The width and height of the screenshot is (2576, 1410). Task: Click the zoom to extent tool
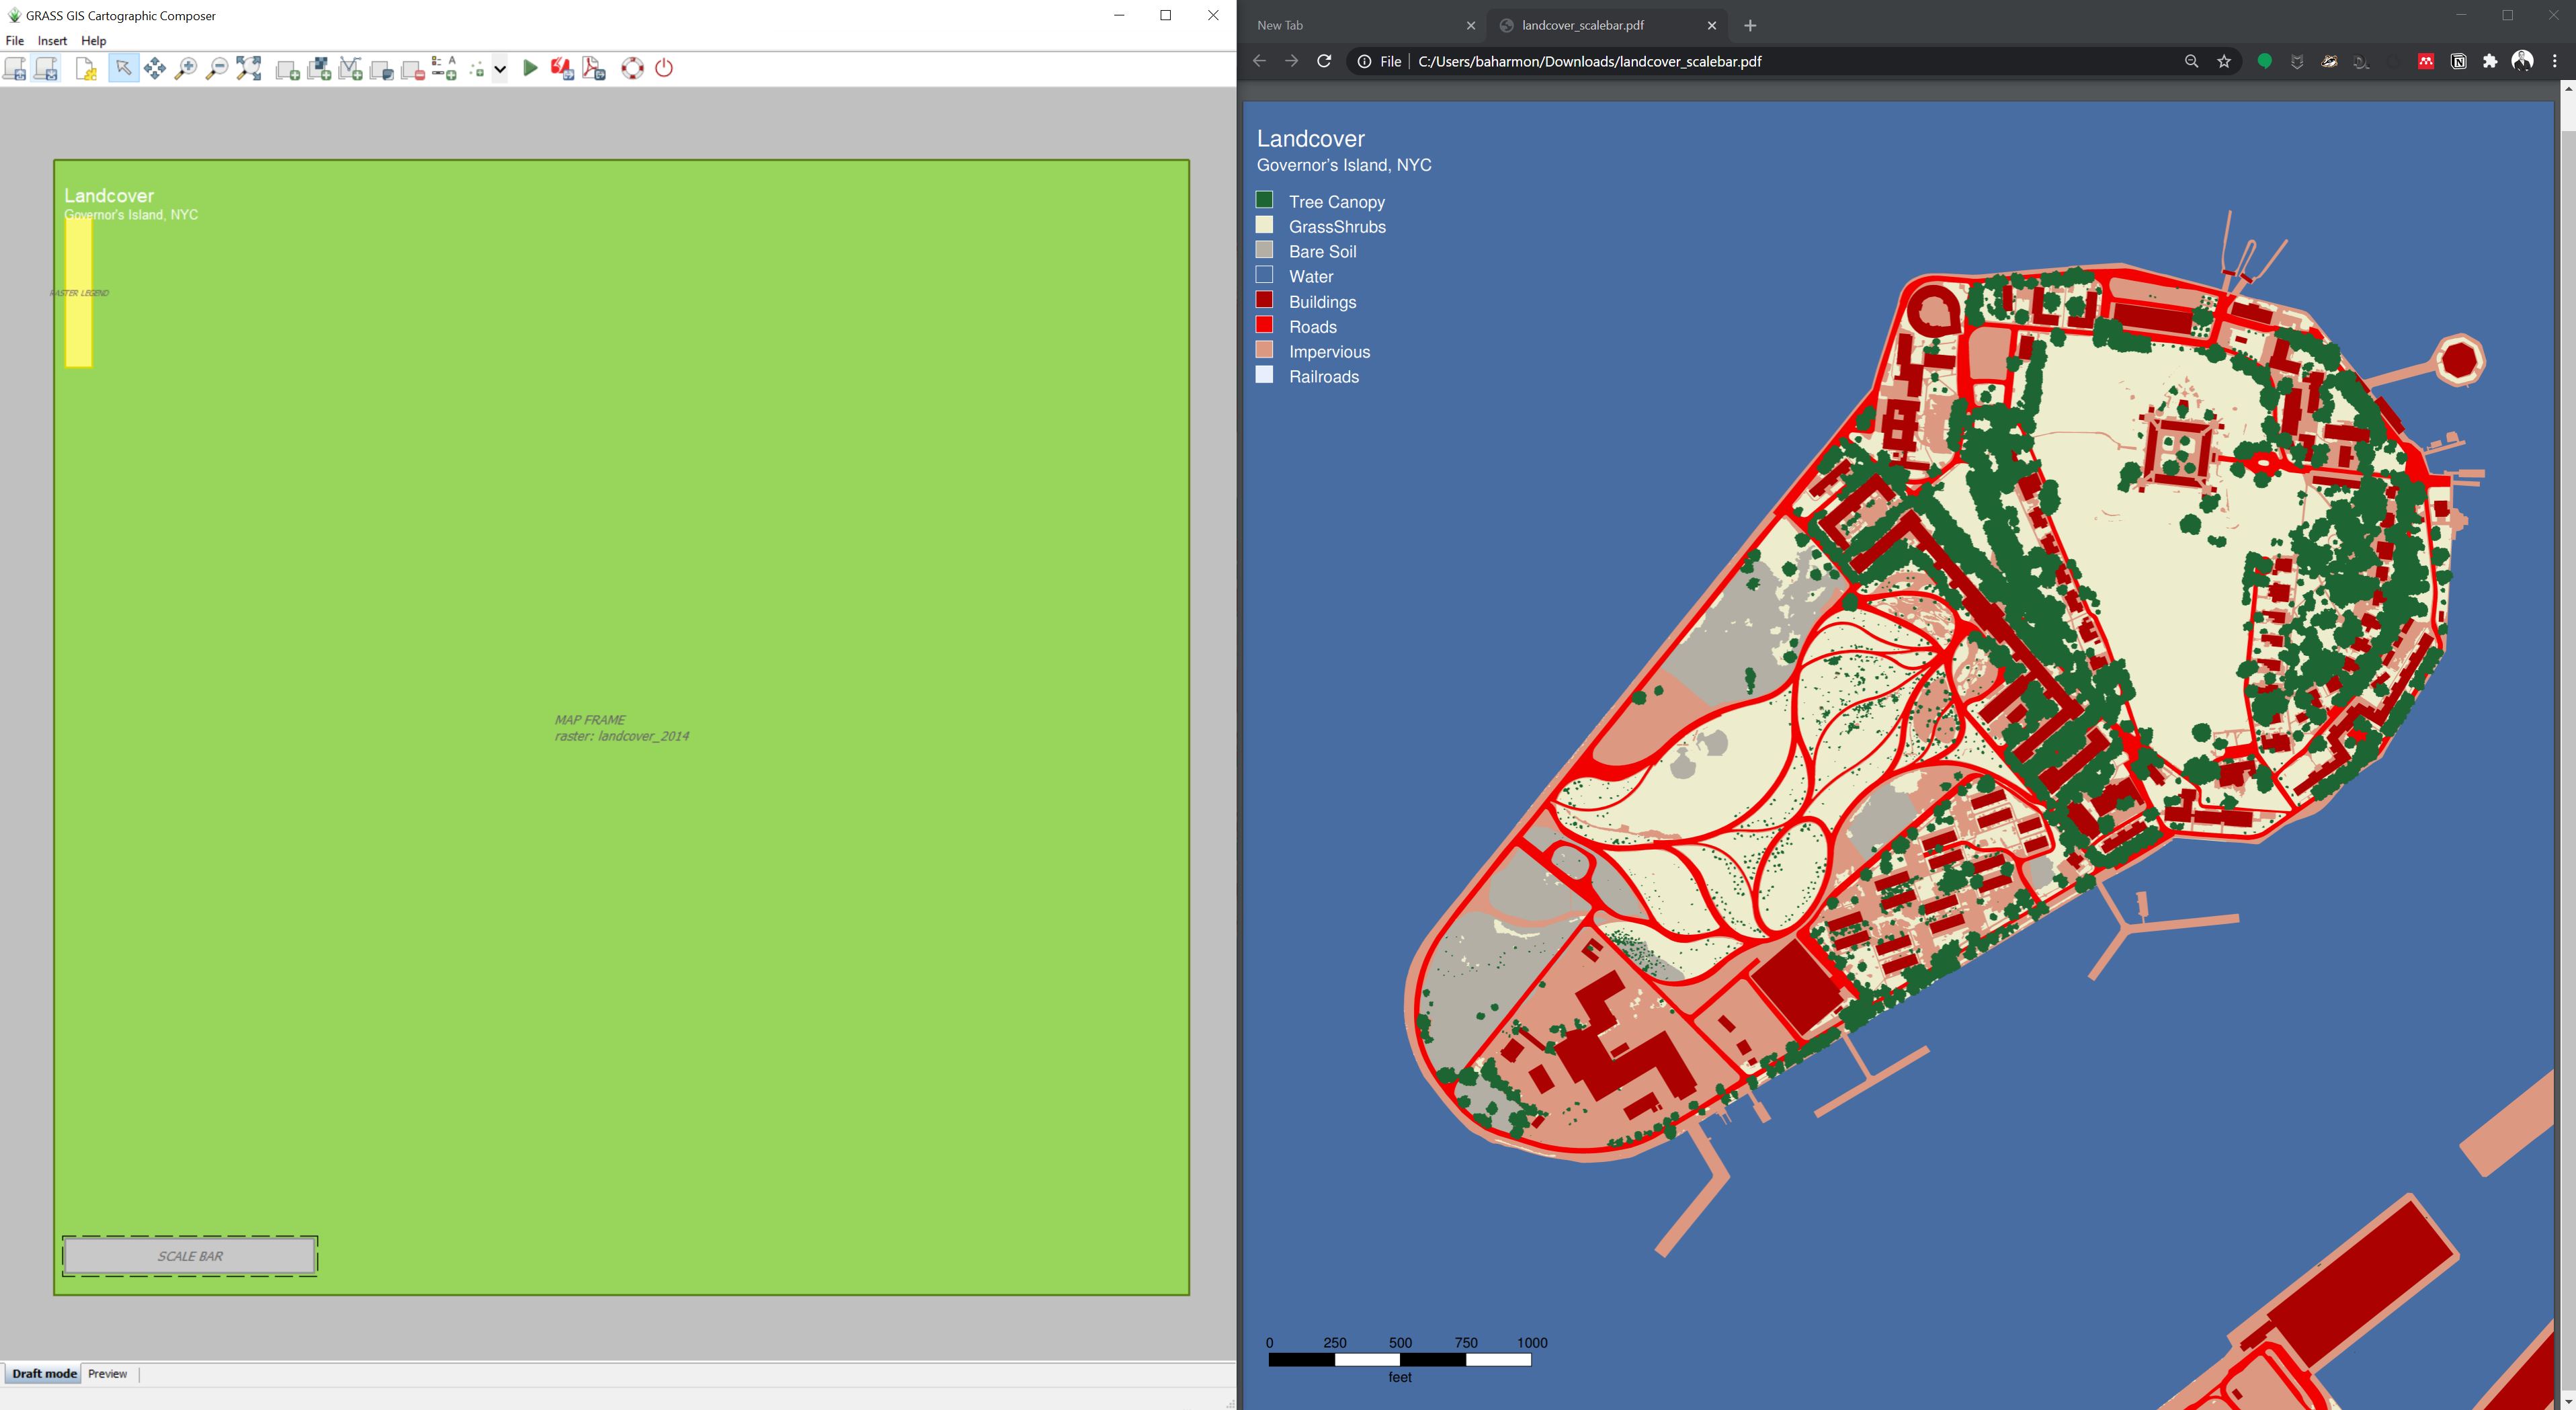tap(249, 68)
